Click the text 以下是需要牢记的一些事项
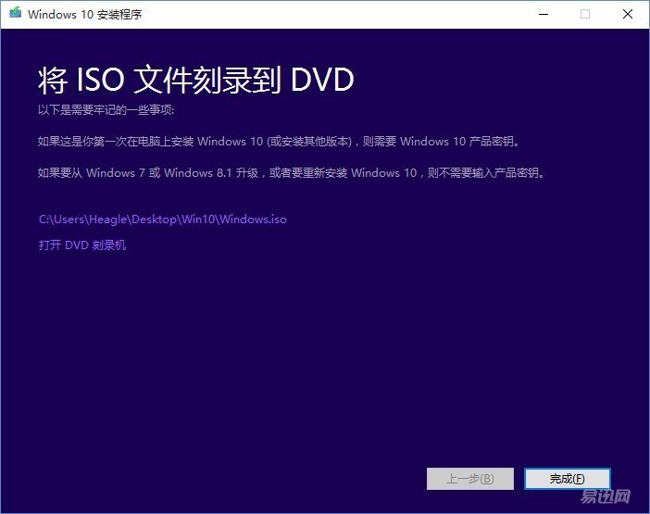 point(106,110)
